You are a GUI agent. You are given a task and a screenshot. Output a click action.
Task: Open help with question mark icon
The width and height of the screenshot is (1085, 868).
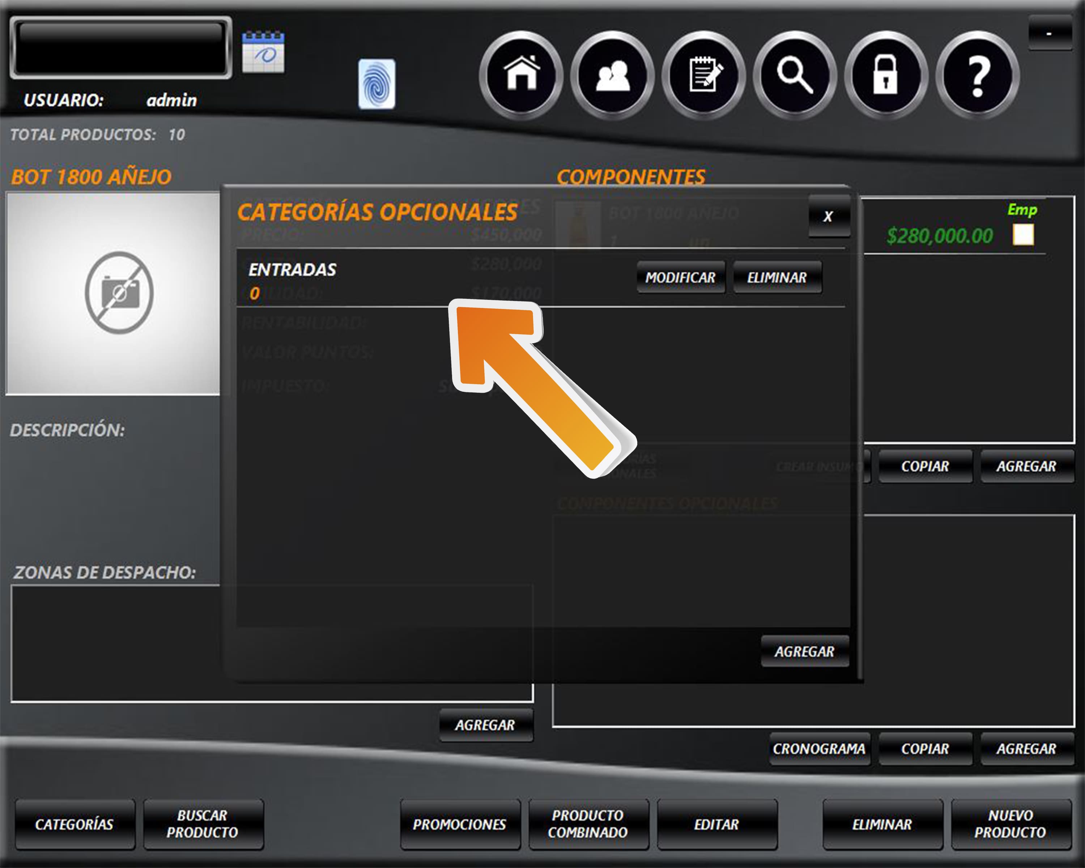tap(977, 76)
